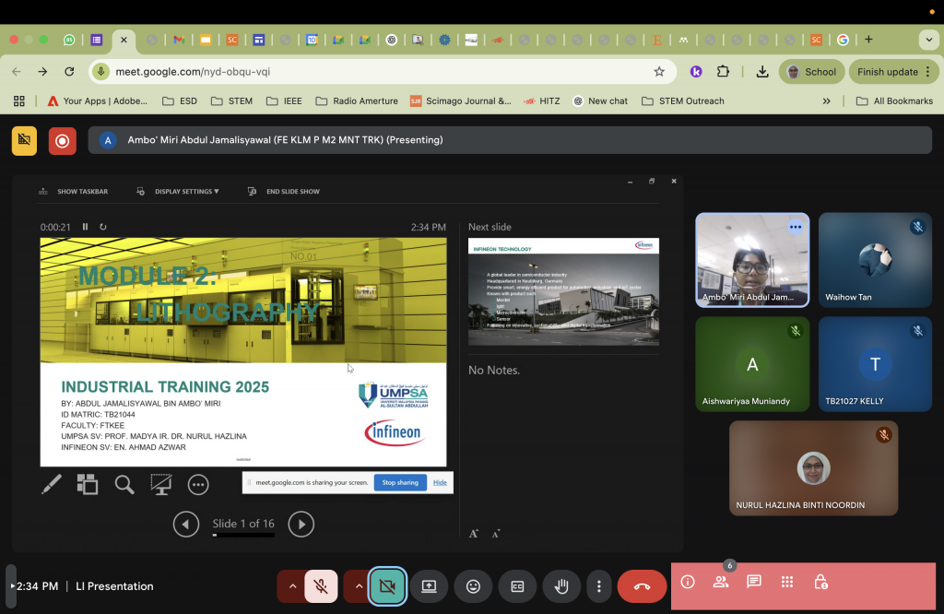Close the current Meet tab
Viewport: 944px width, 614px height.
click(124, 40)
